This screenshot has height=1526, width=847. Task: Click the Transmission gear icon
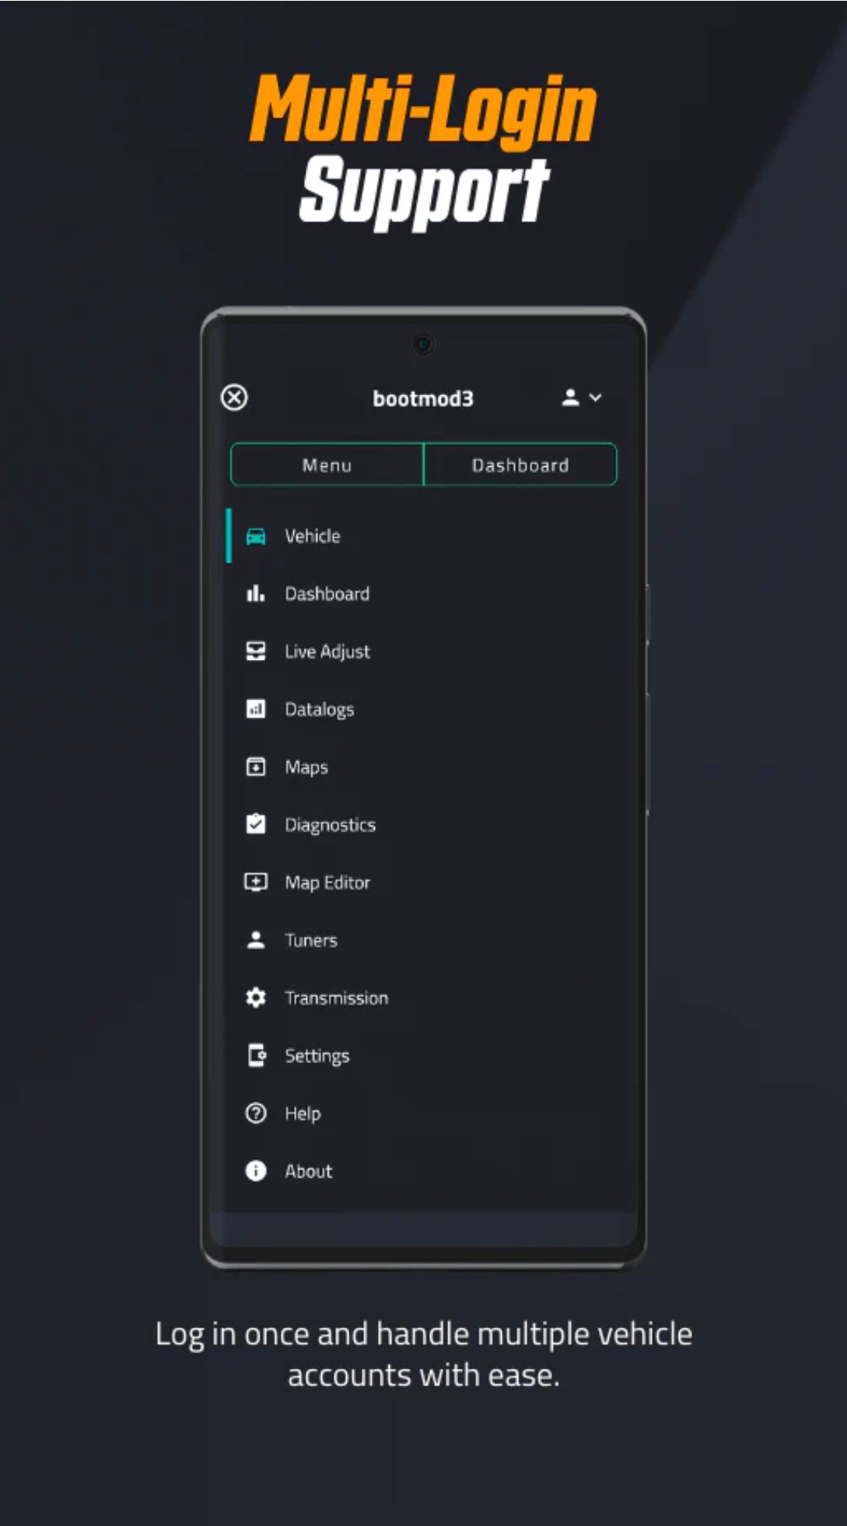(256, 998)
